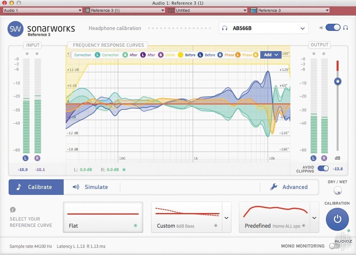Viewport: 356px width, 255px height.
Task: Click the wrench icon on Advanced
Action: click(x=274, y=187)
